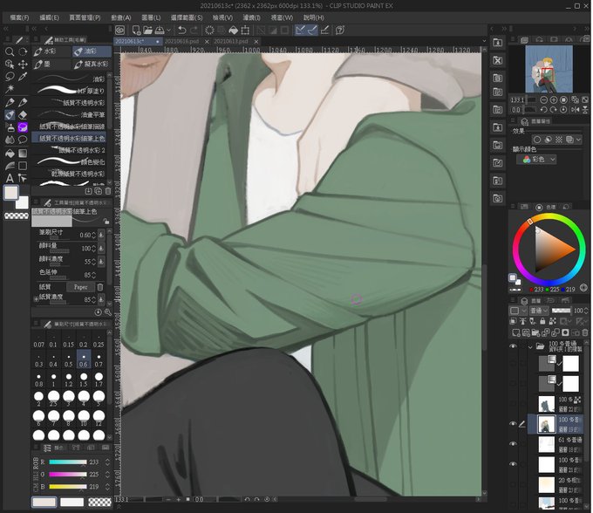
Task: Open the blending mode dropdown 普通
Action: pos(539,311)
